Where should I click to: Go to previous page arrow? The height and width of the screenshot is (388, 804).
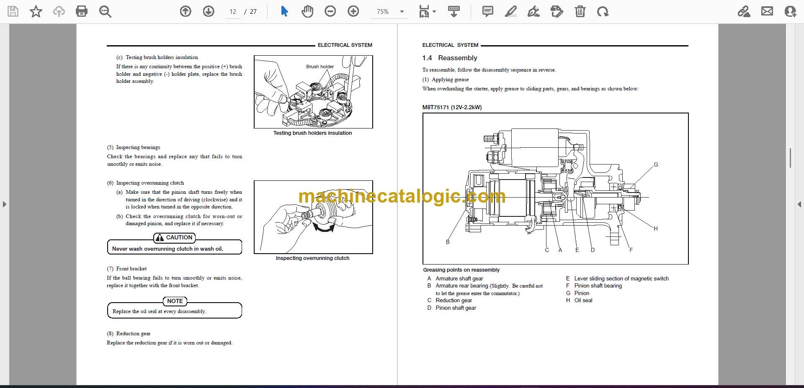(x=186, y=11)
